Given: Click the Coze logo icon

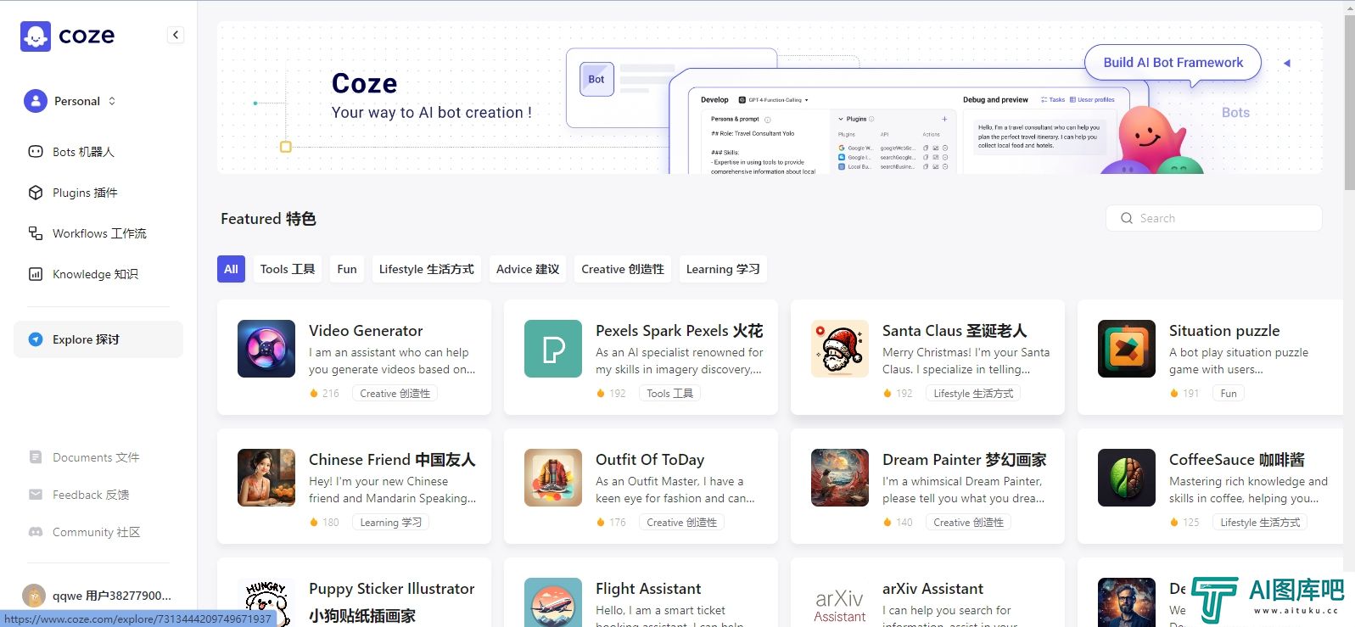Looking at the screenshot, I should pos(36,36).
